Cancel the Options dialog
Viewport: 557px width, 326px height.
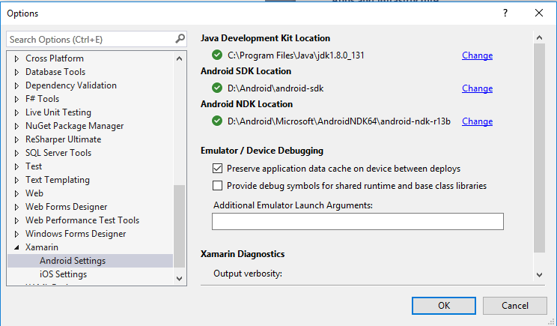[x=515, y=306]
